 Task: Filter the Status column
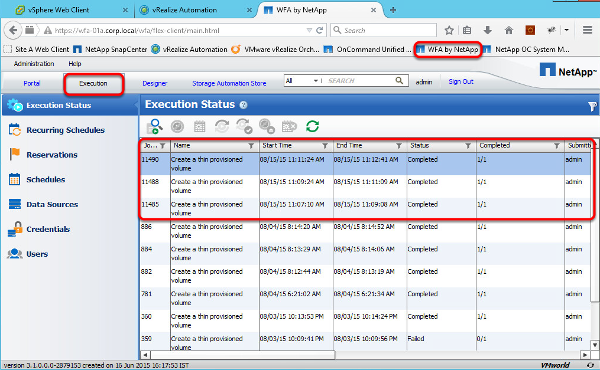tap(468, 146)
